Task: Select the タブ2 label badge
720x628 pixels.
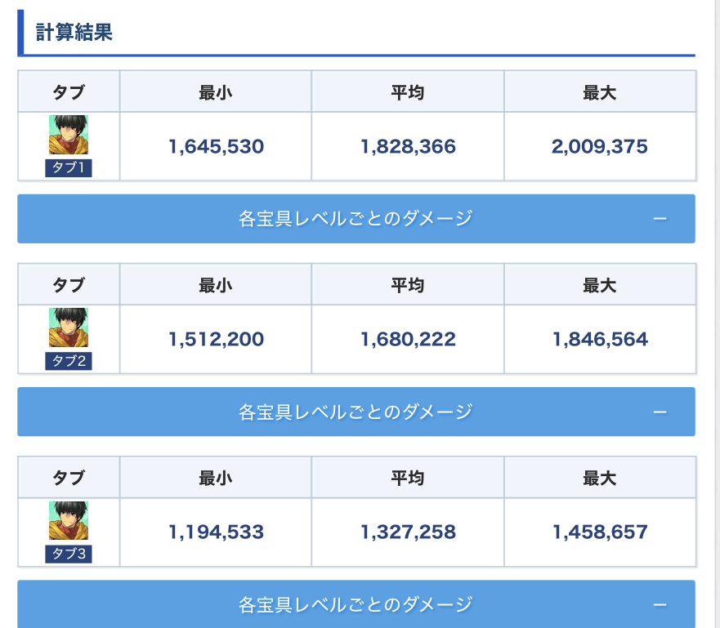Action: pos(69,362)
